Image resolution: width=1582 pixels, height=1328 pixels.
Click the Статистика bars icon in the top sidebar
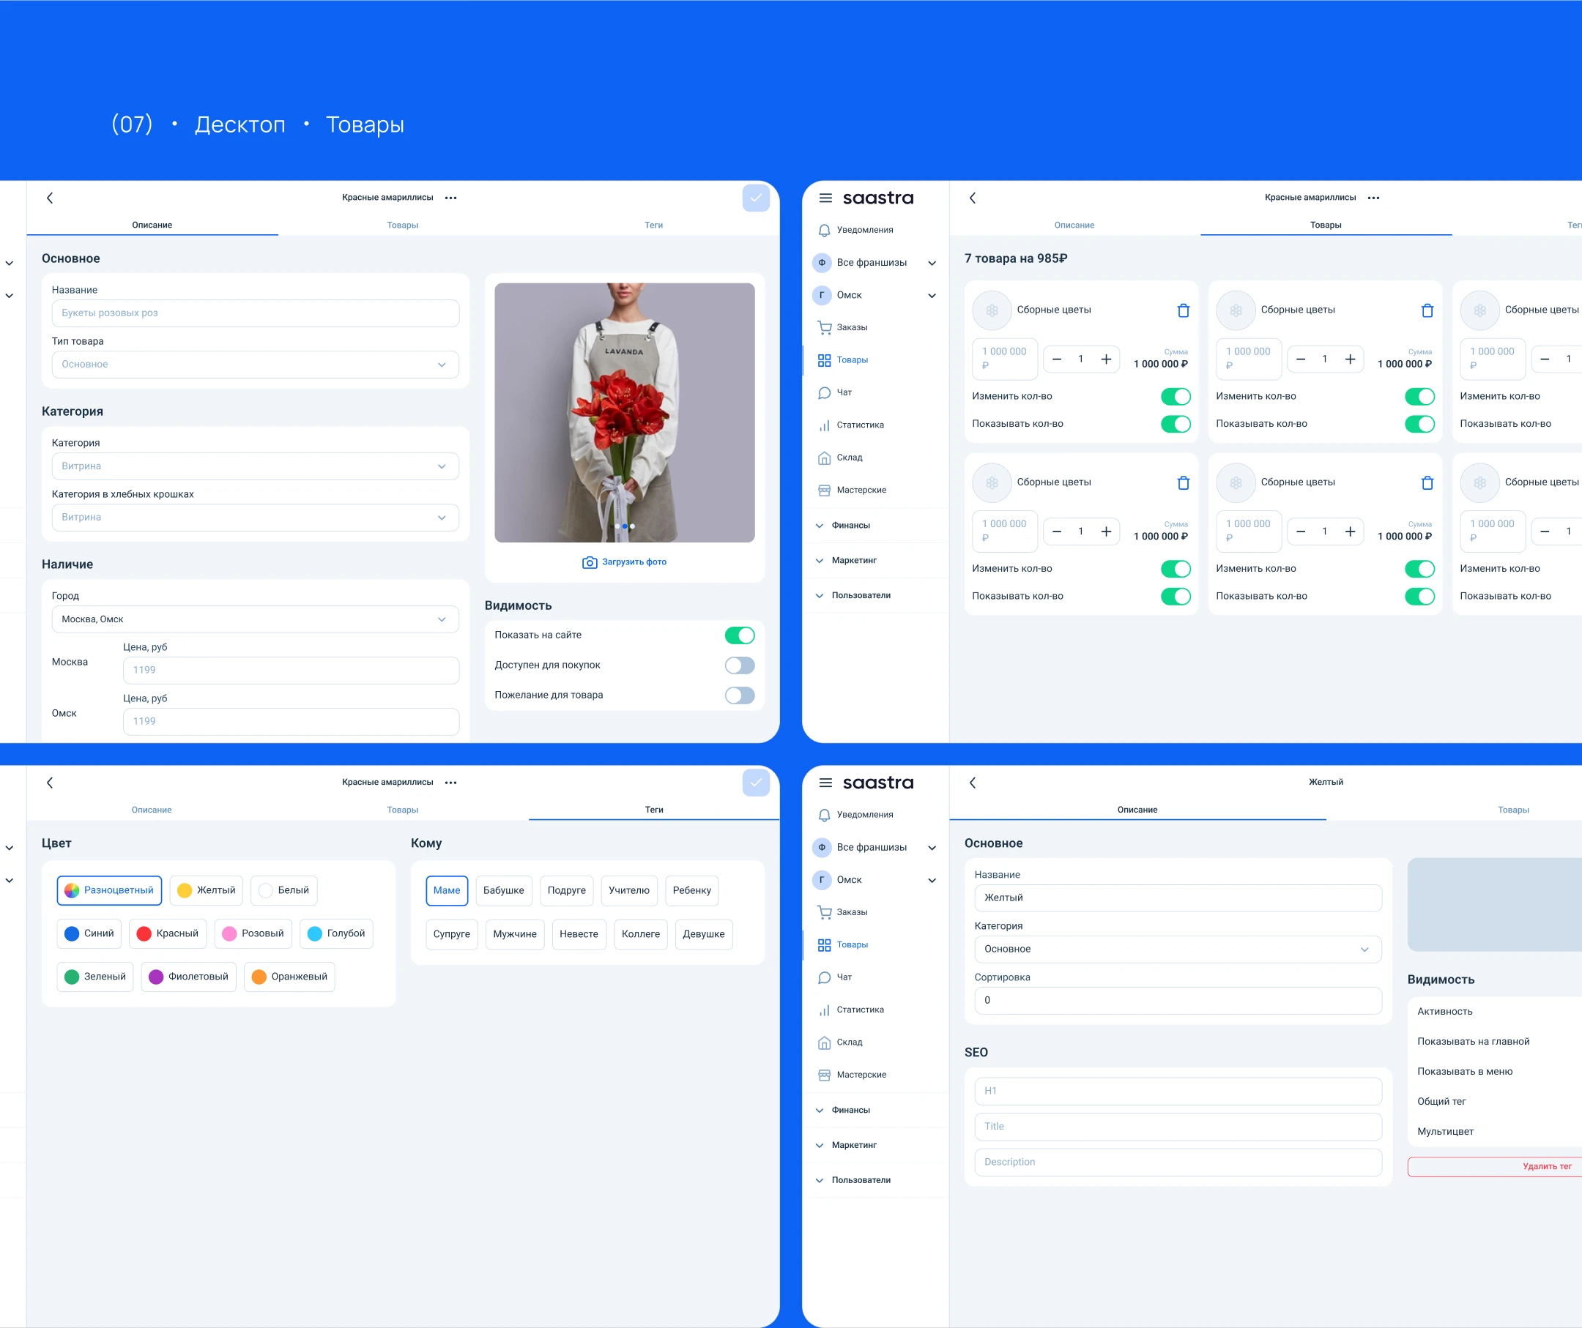tap(824, 425)
